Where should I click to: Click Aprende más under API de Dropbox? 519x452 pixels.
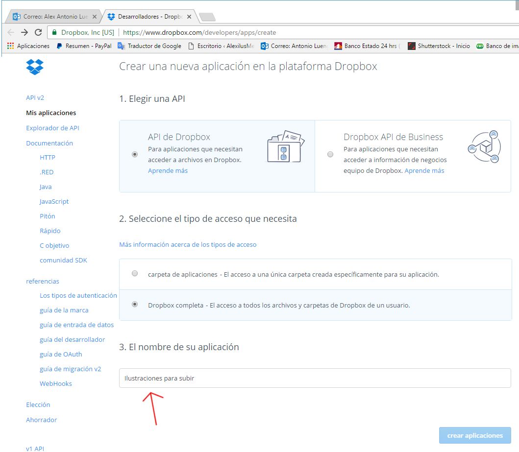coord(168,170)
